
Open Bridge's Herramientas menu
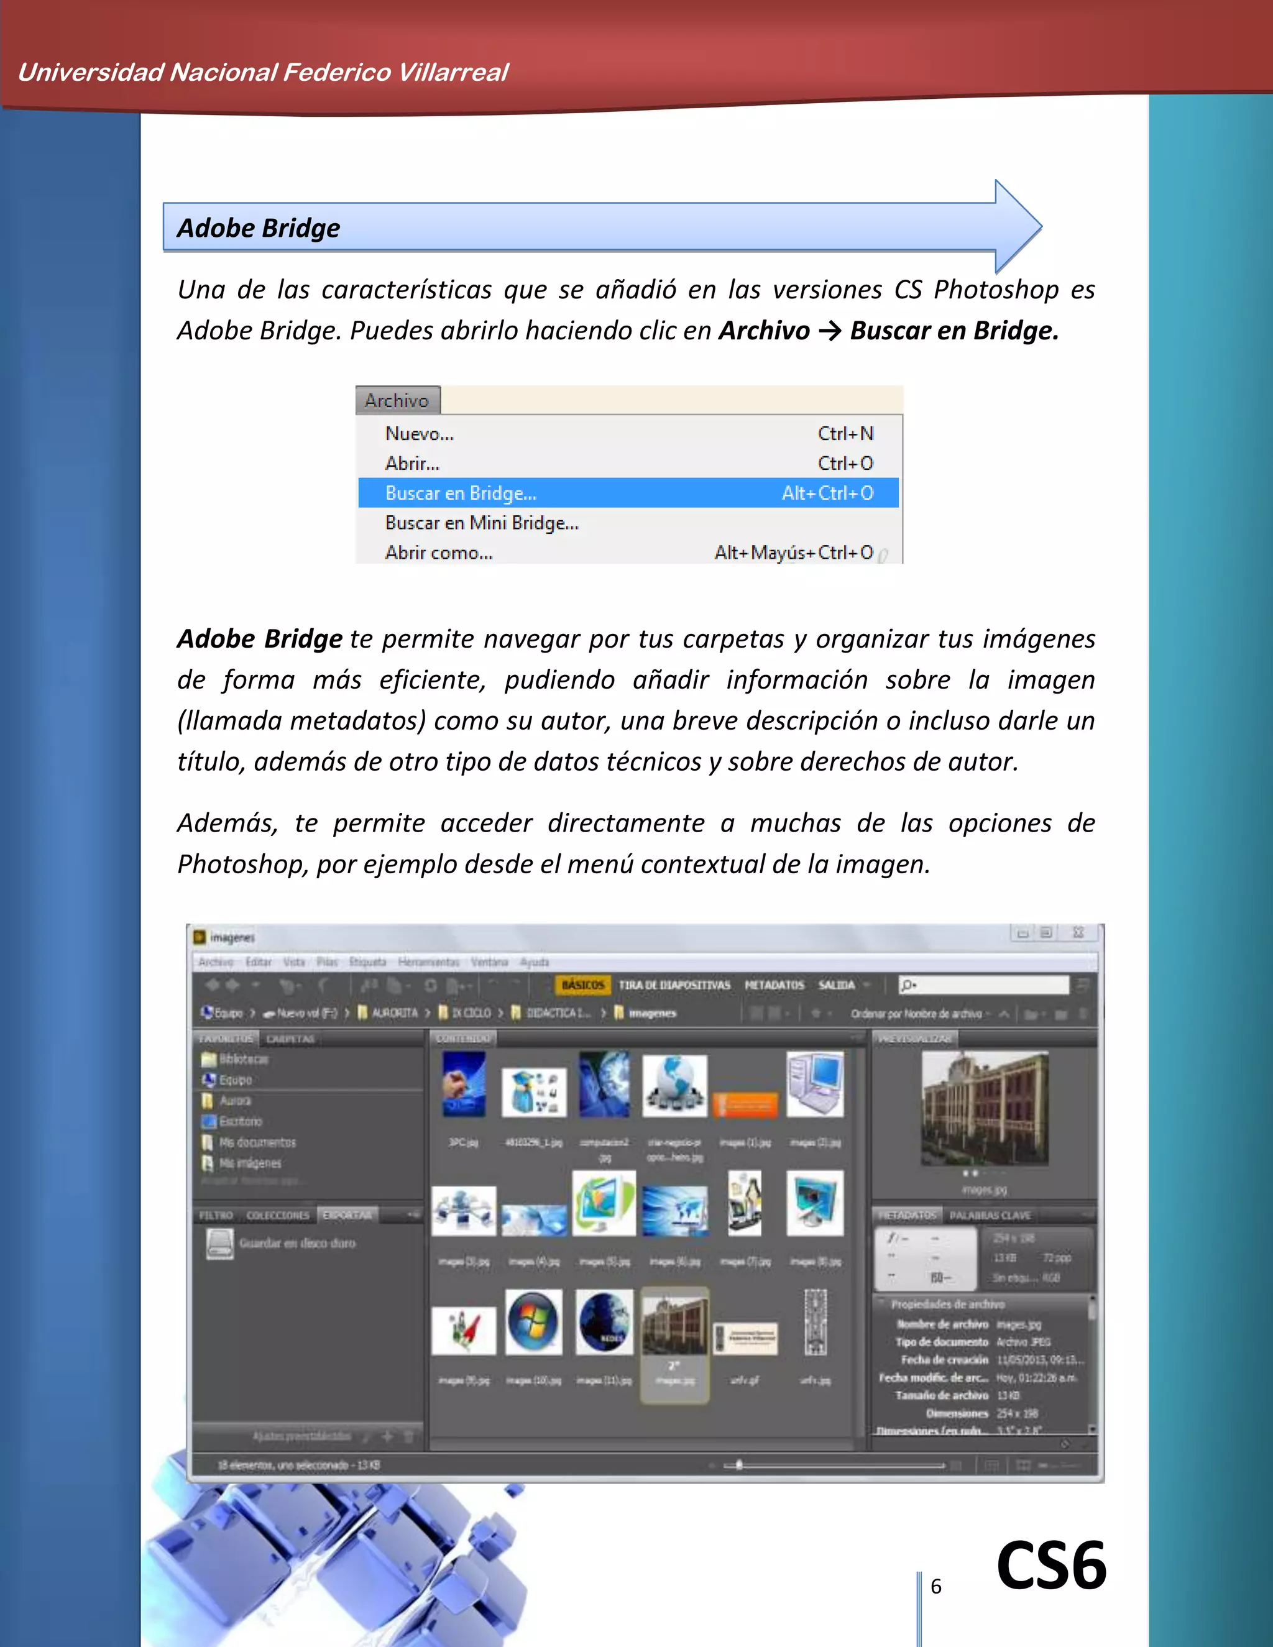coord(428,962)
